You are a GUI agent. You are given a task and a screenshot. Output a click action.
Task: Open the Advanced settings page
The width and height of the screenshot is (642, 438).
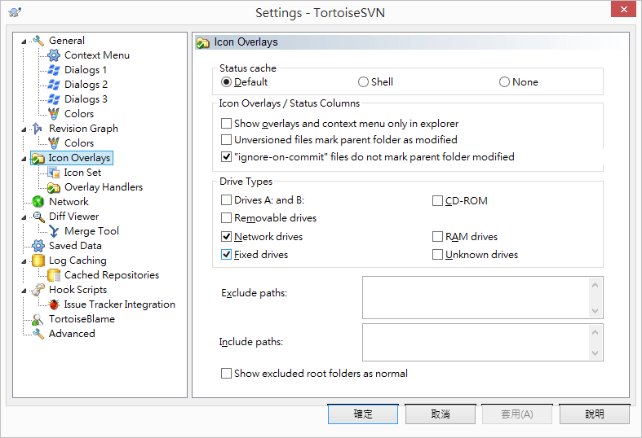pos(72,334)
